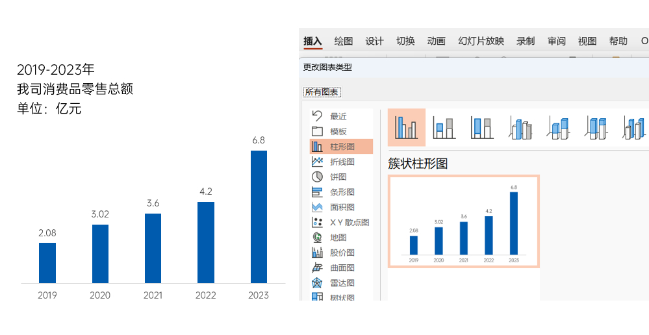649x335 pixels.
Task: Select the clustered column chart subtype icon
Action: click(407, 127)
